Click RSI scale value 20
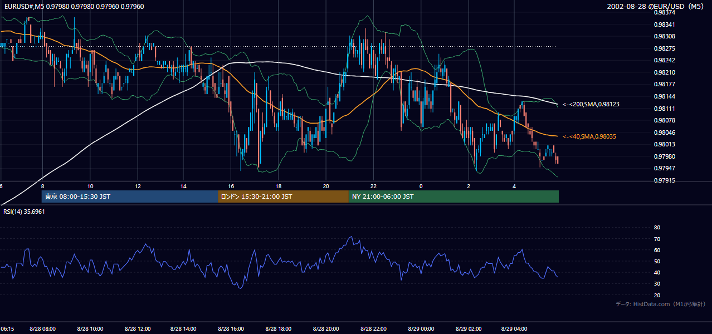Viewport: 712px width, 334px height. [657, 295]
